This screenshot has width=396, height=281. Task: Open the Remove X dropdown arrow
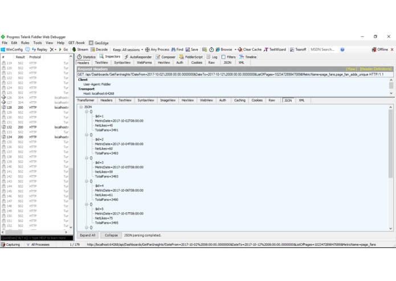(56, 49)
